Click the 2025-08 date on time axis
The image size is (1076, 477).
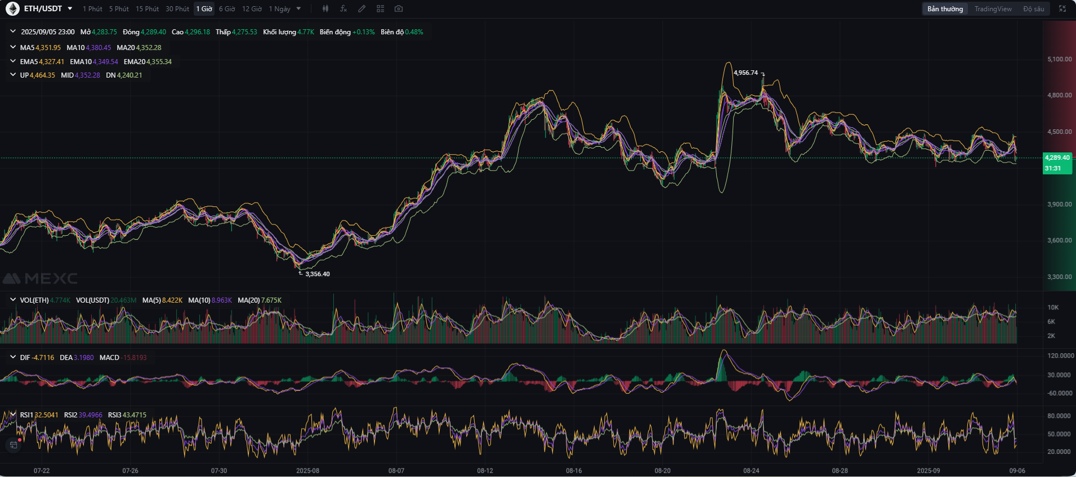point(307,471)
